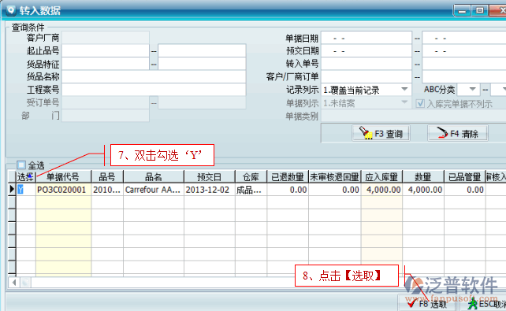Click the 预交日 column header
Viewport: 506px width, 311px height.
click(210, 176)
